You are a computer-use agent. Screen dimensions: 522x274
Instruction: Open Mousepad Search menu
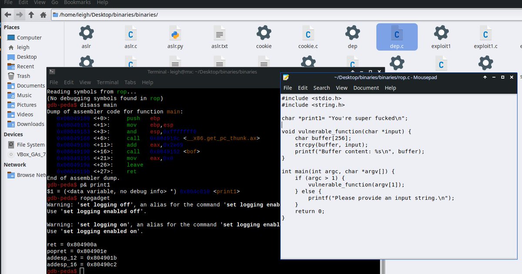point(321,88)
